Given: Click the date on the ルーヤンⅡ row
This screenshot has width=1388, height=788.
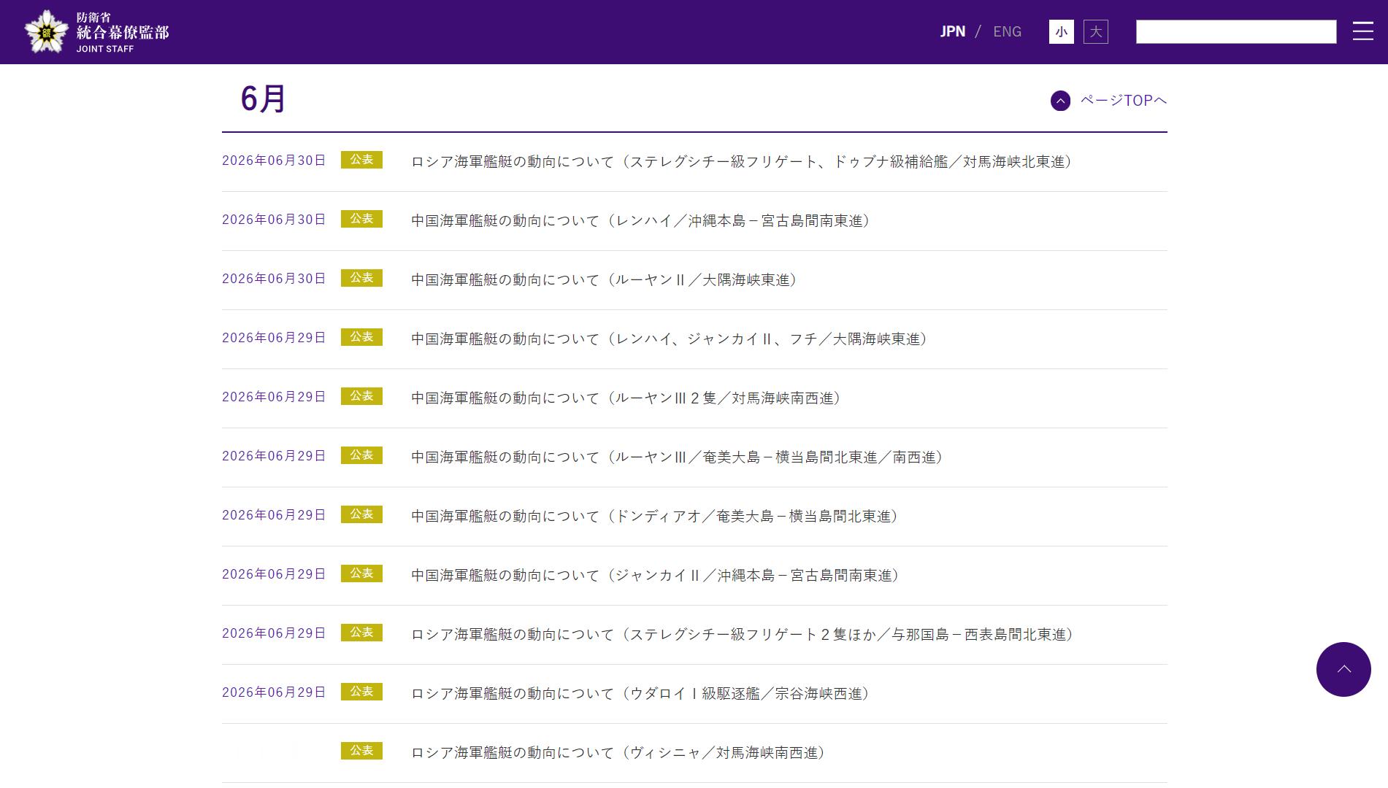Looking at the screenshot, I should (x=274, y=279).
